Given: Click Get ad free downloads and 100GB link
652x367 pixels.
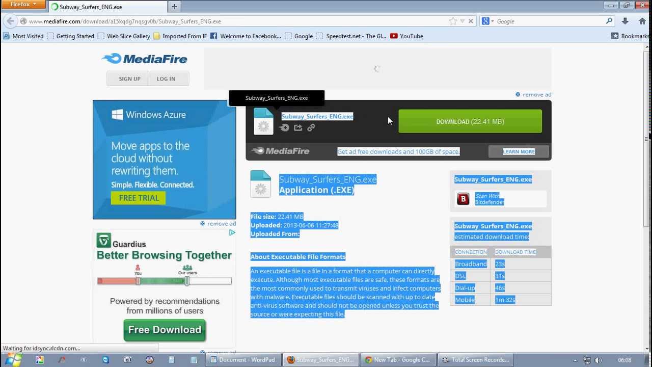Looking at the screenshot, I should coord(398,151).
